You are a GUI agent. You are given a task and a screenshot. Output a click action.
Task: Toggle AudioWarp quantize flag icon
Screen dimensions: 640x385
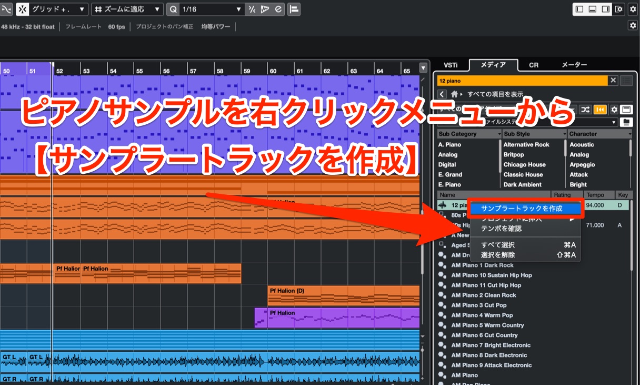(x=265, y=9)
